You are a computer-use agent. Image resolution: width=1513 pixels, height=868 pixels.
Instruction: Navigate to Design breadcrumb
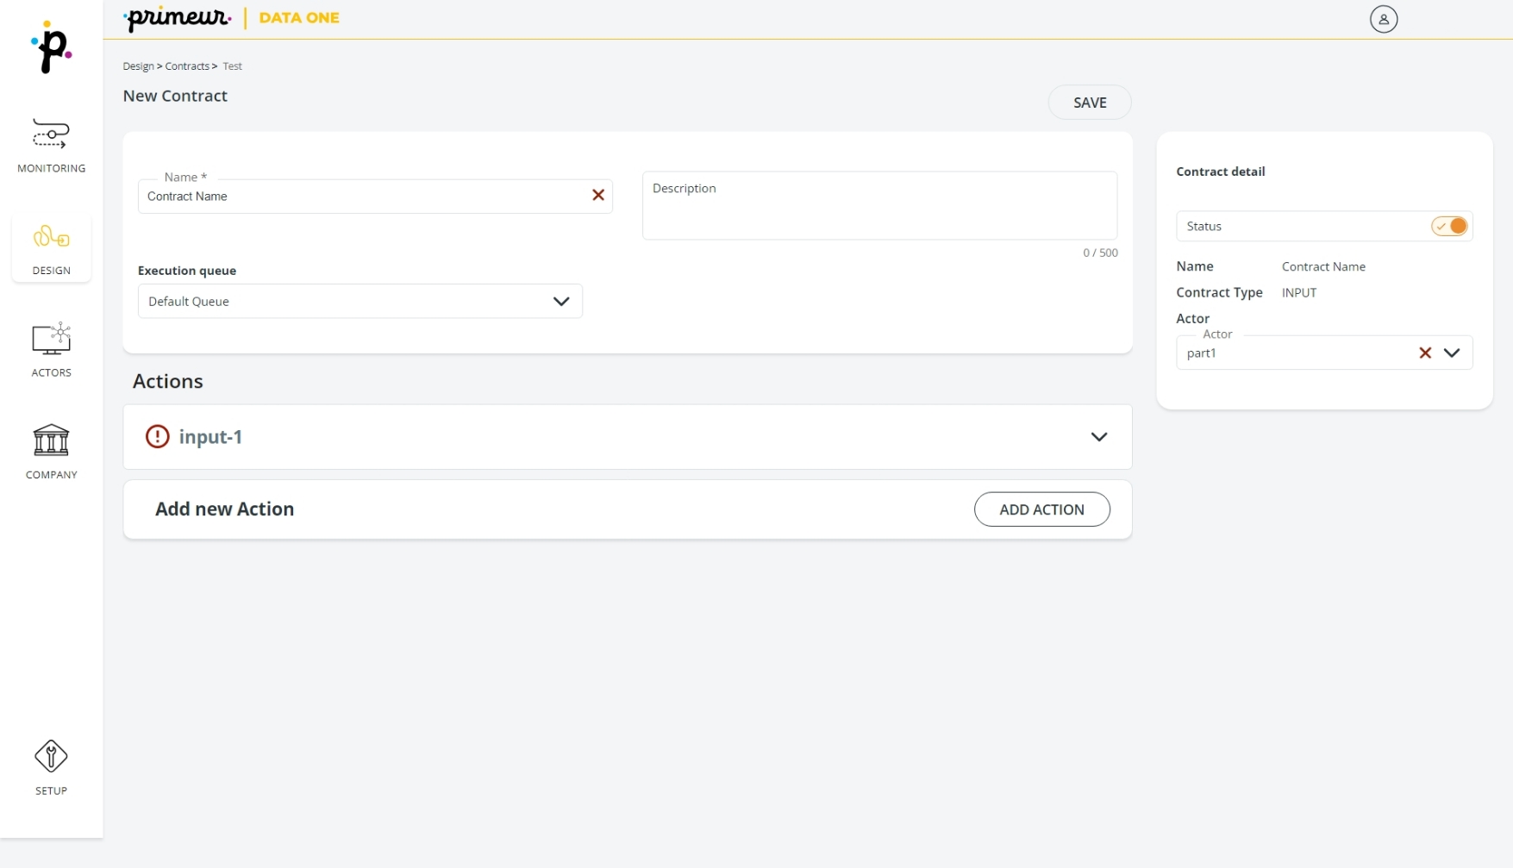[138, 66]
